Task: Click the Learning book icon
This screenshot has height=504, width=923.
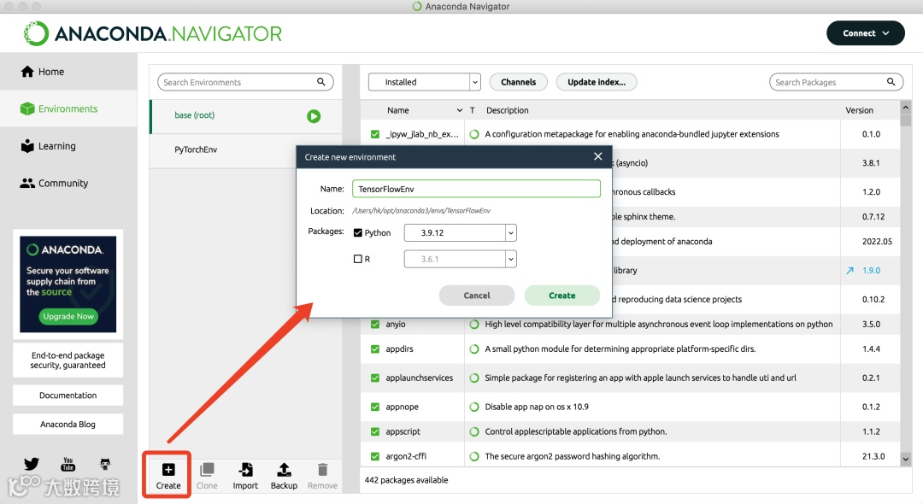Action: (27, 146)
